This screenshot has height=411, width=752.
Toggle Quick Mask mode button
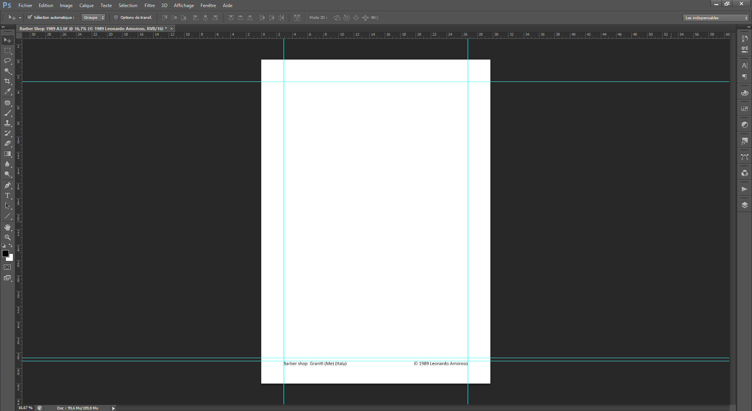(7, 267)
